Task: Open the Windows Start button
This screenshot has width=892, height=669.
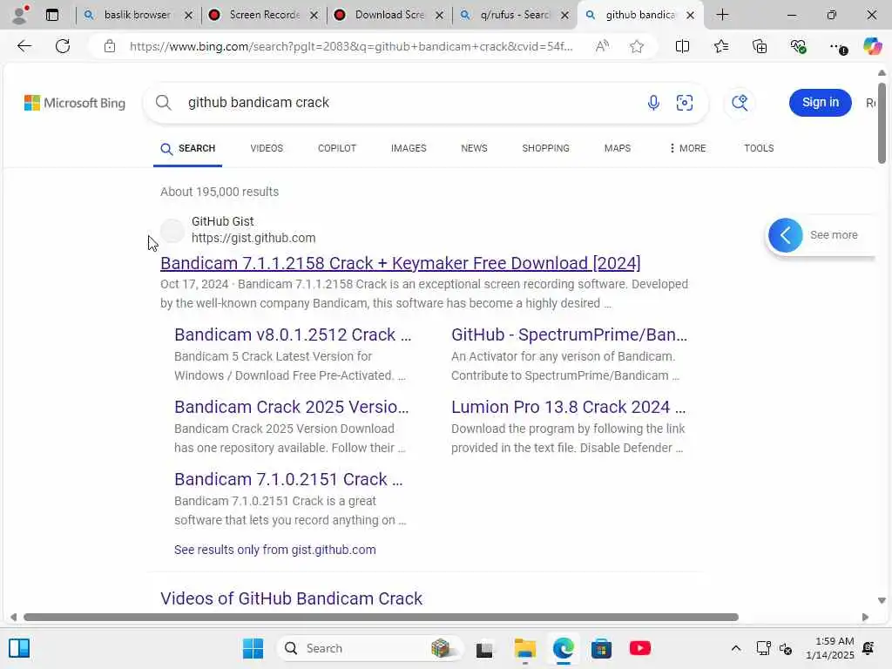Action: pos(253,648)
